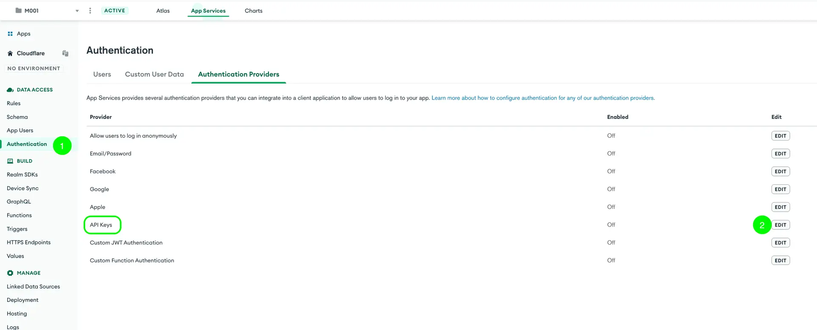Edit the API Keys provider
Viewport: 817px width, 330px height.
tap(780, 225)
